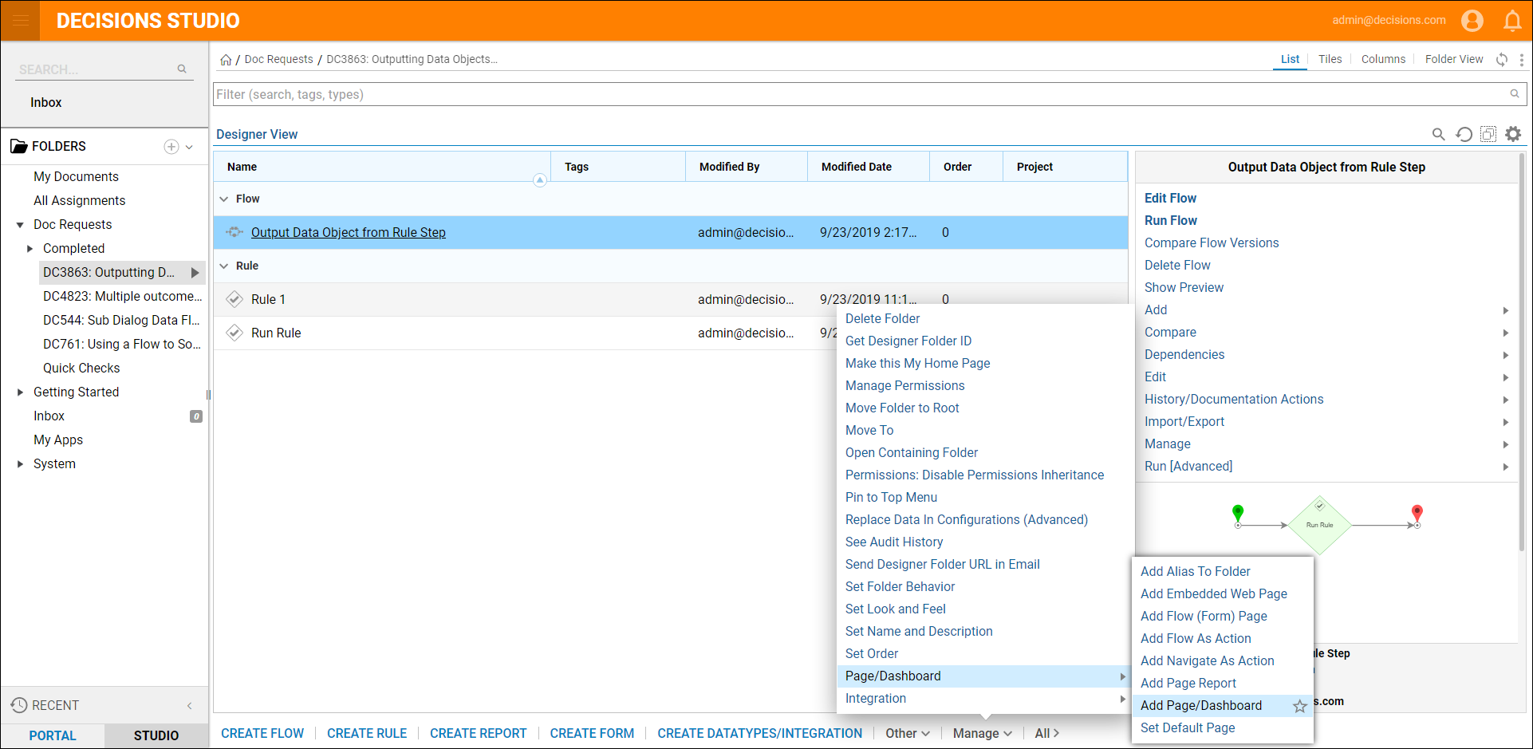Click the select-all stacked squares icon
Image resolution: width=1533 pixels, height=749 pixels.
[x=1488, y=134]
